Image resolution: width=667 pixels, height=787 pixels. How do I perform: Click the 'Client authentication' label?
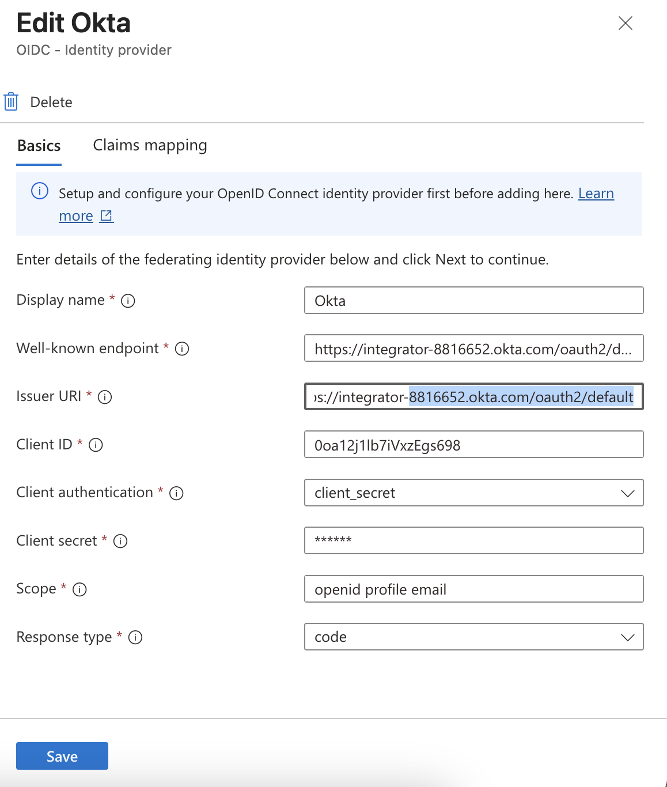[85, 493]
